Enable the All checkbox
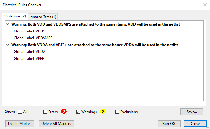Screen dimensions: 210x129 (x=20, y=112)
